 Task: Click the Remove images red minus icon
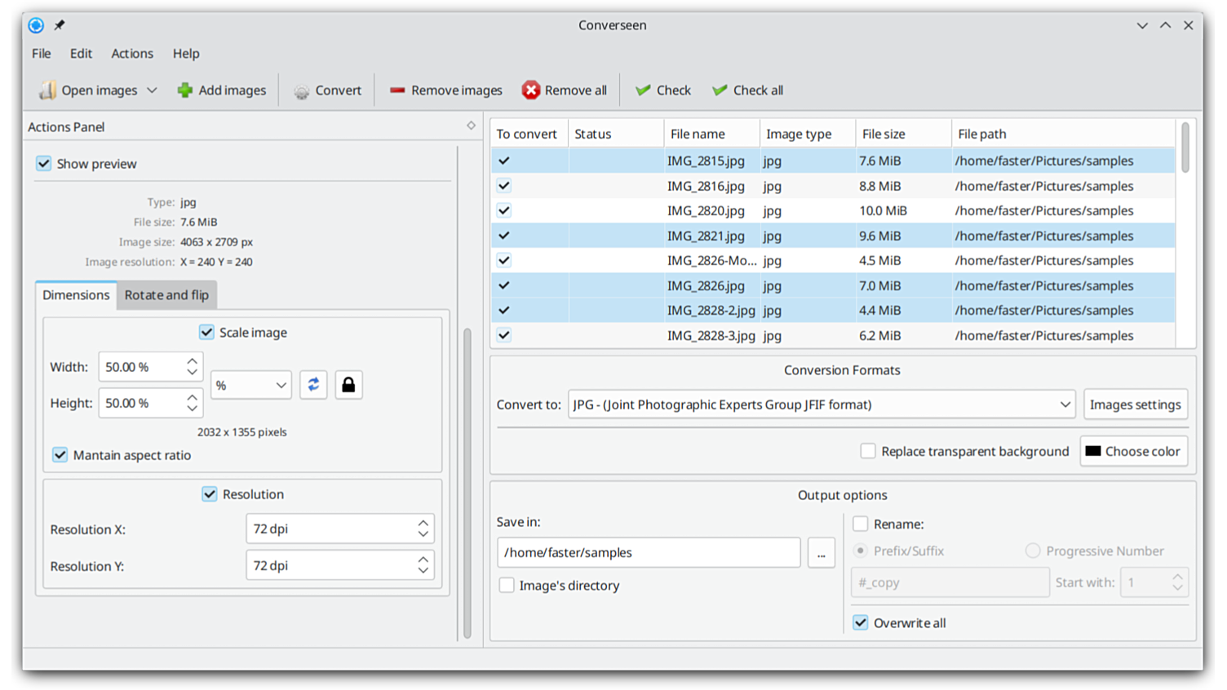pos(397,91)
